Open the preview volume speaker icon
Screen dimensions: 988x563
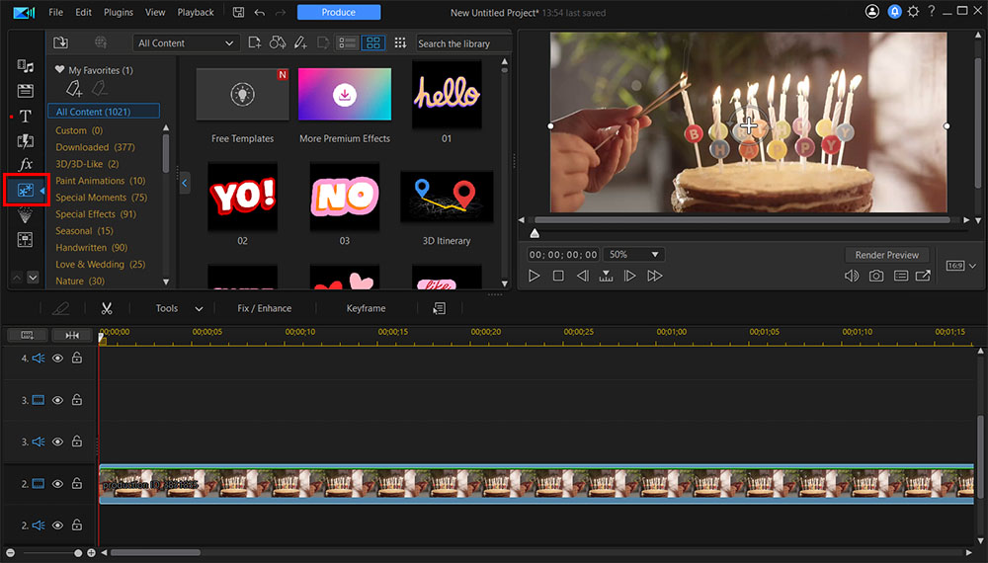pos(852,277)
